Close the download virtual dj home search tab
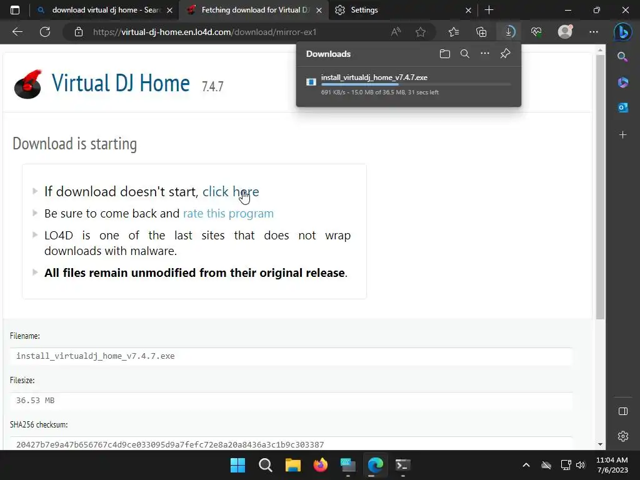Viewport: 640px width, 480px height. point(170,10)
